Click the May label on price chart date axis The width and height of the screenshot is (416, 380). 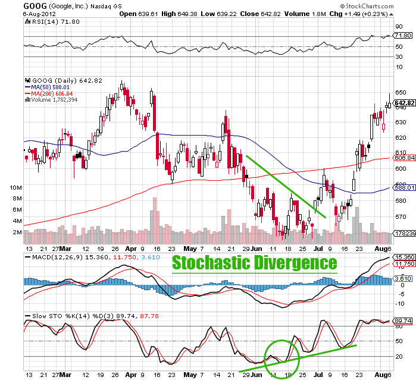point(190,249)
